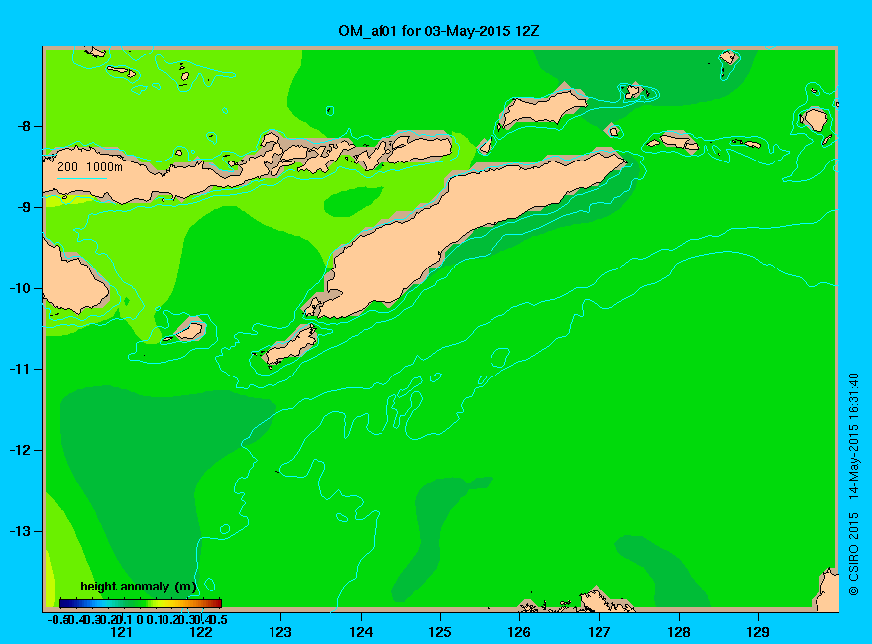This screenshot has width=872, height=644.
Task: Click longitude label 122
Action: 201,632
